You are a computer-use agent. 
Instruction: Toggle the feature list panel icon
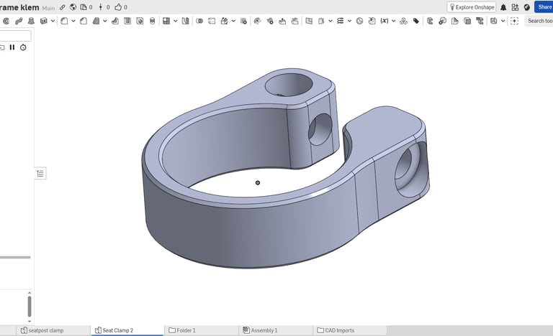(40, 173)
